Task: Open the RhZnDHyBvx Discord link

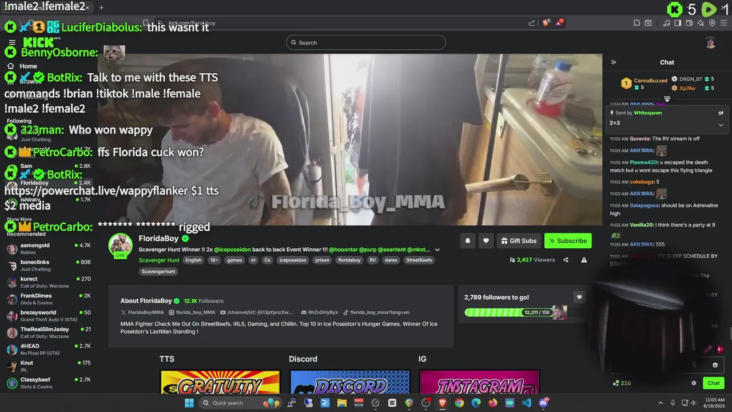Action: pos(320,312)
